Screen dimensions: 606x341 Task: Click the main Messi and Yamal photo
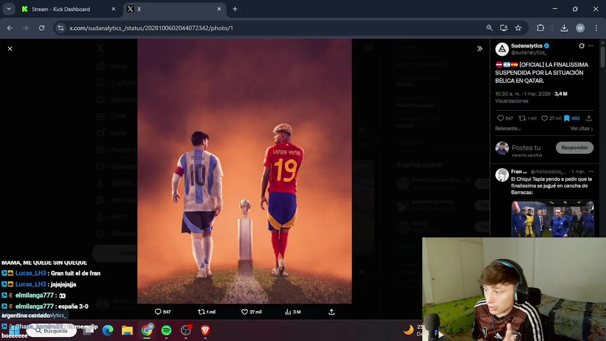[x=244, y=171]
